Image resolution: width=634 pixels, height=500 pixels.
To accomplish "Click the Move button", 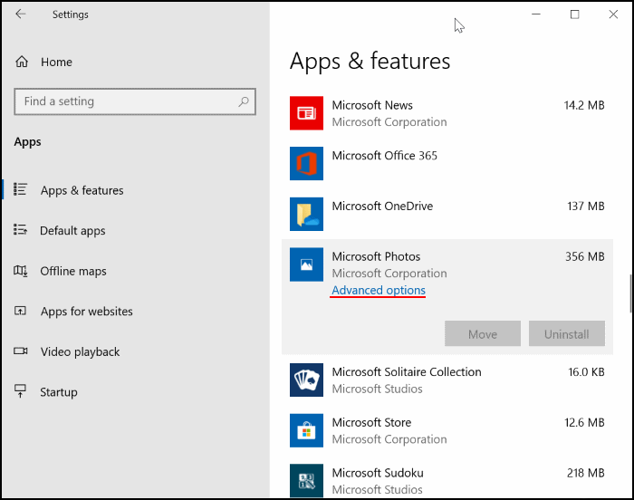I will coord(483,333).
